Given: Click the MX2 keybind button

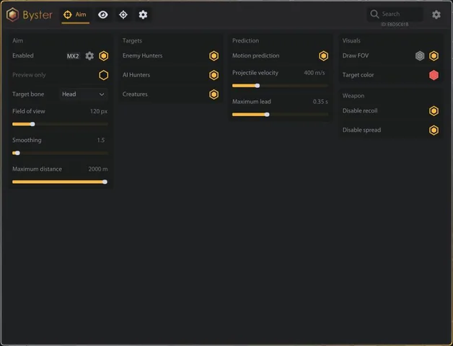Looking at the screenshot, I should [73, 56].
